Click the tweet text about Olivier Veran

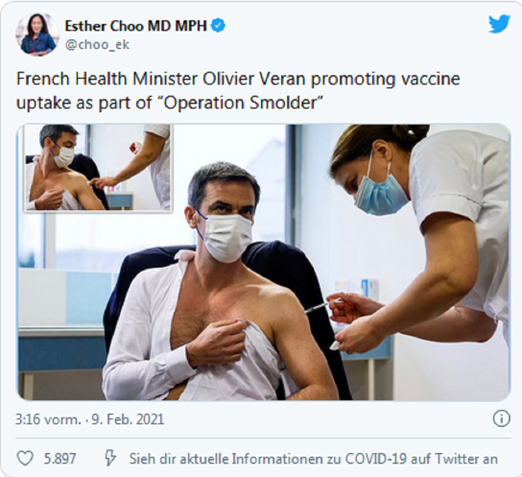tap(238, 91)
